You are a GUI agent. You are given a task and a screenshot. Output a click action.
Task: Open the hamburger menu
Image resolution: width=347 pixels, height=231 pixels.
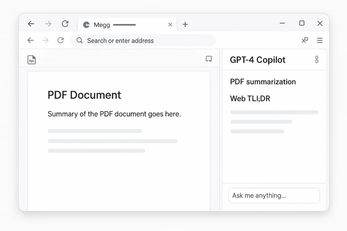320,40
